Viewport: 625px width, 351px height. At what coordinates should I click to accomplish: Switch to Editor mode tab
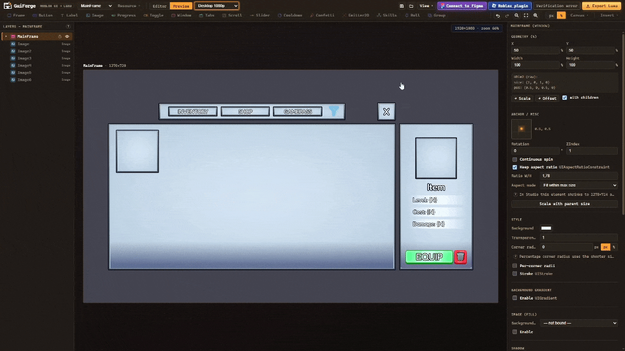(x=159, y=6)
